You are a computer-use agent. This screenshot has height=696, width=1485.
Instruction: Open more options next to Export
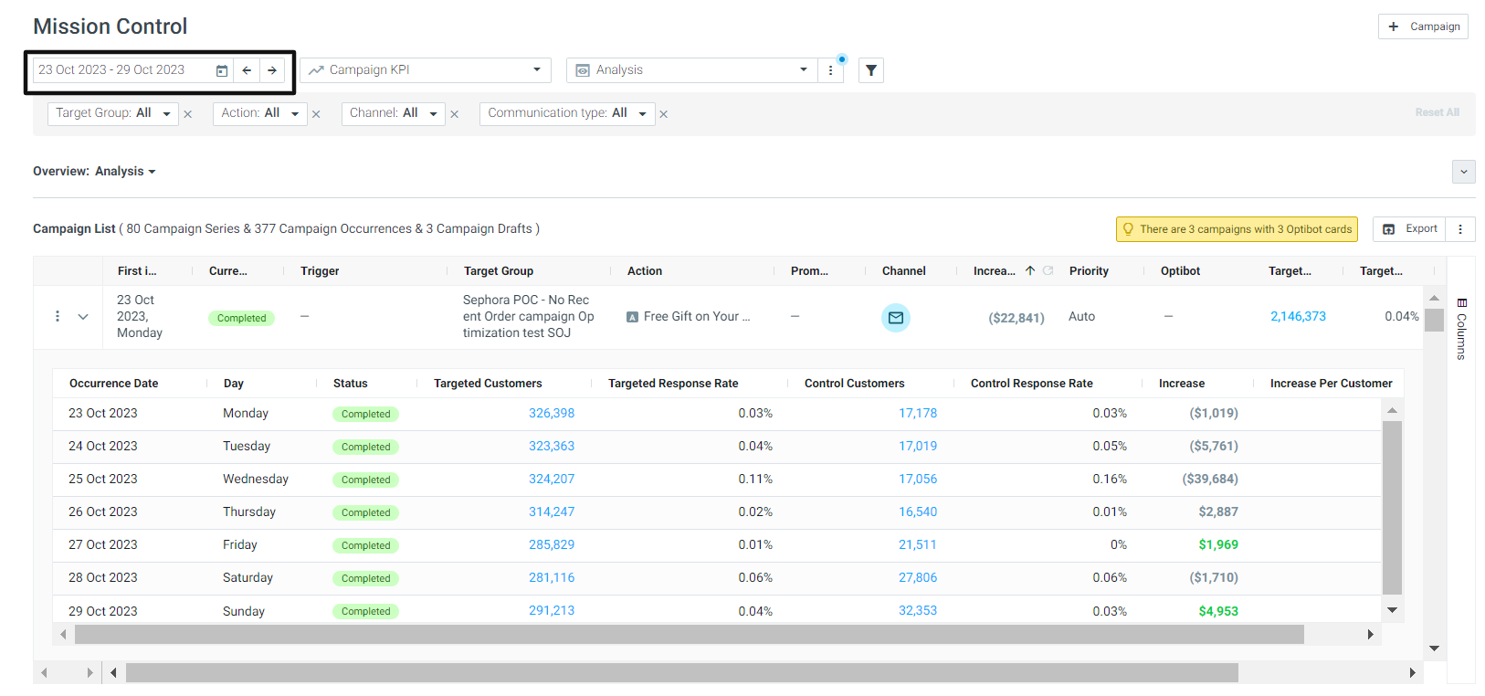click(x=1460, y=229)
